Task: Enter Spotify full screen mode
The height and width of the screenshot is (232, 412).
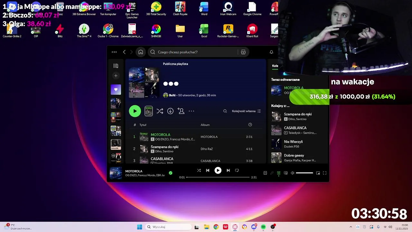Action: (x=325, y=173)
